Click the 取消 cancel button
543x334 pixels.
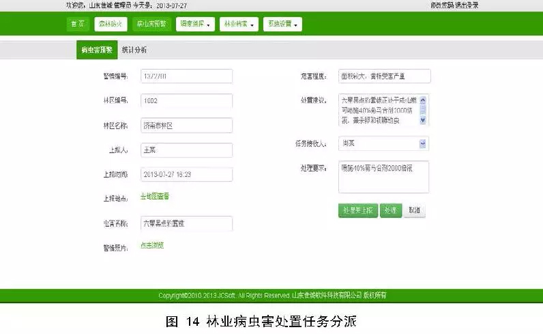414,210
